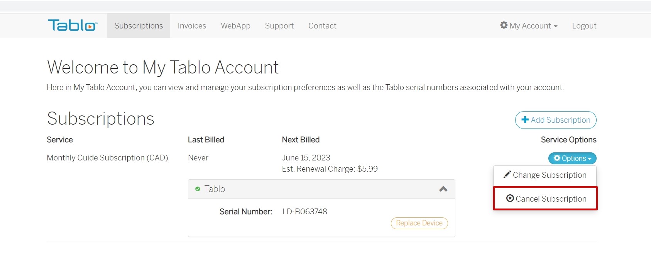Viewport: 651px width, 257px height.
Task: Select serial number LD-B063748
Action: [x=304, y=212]
